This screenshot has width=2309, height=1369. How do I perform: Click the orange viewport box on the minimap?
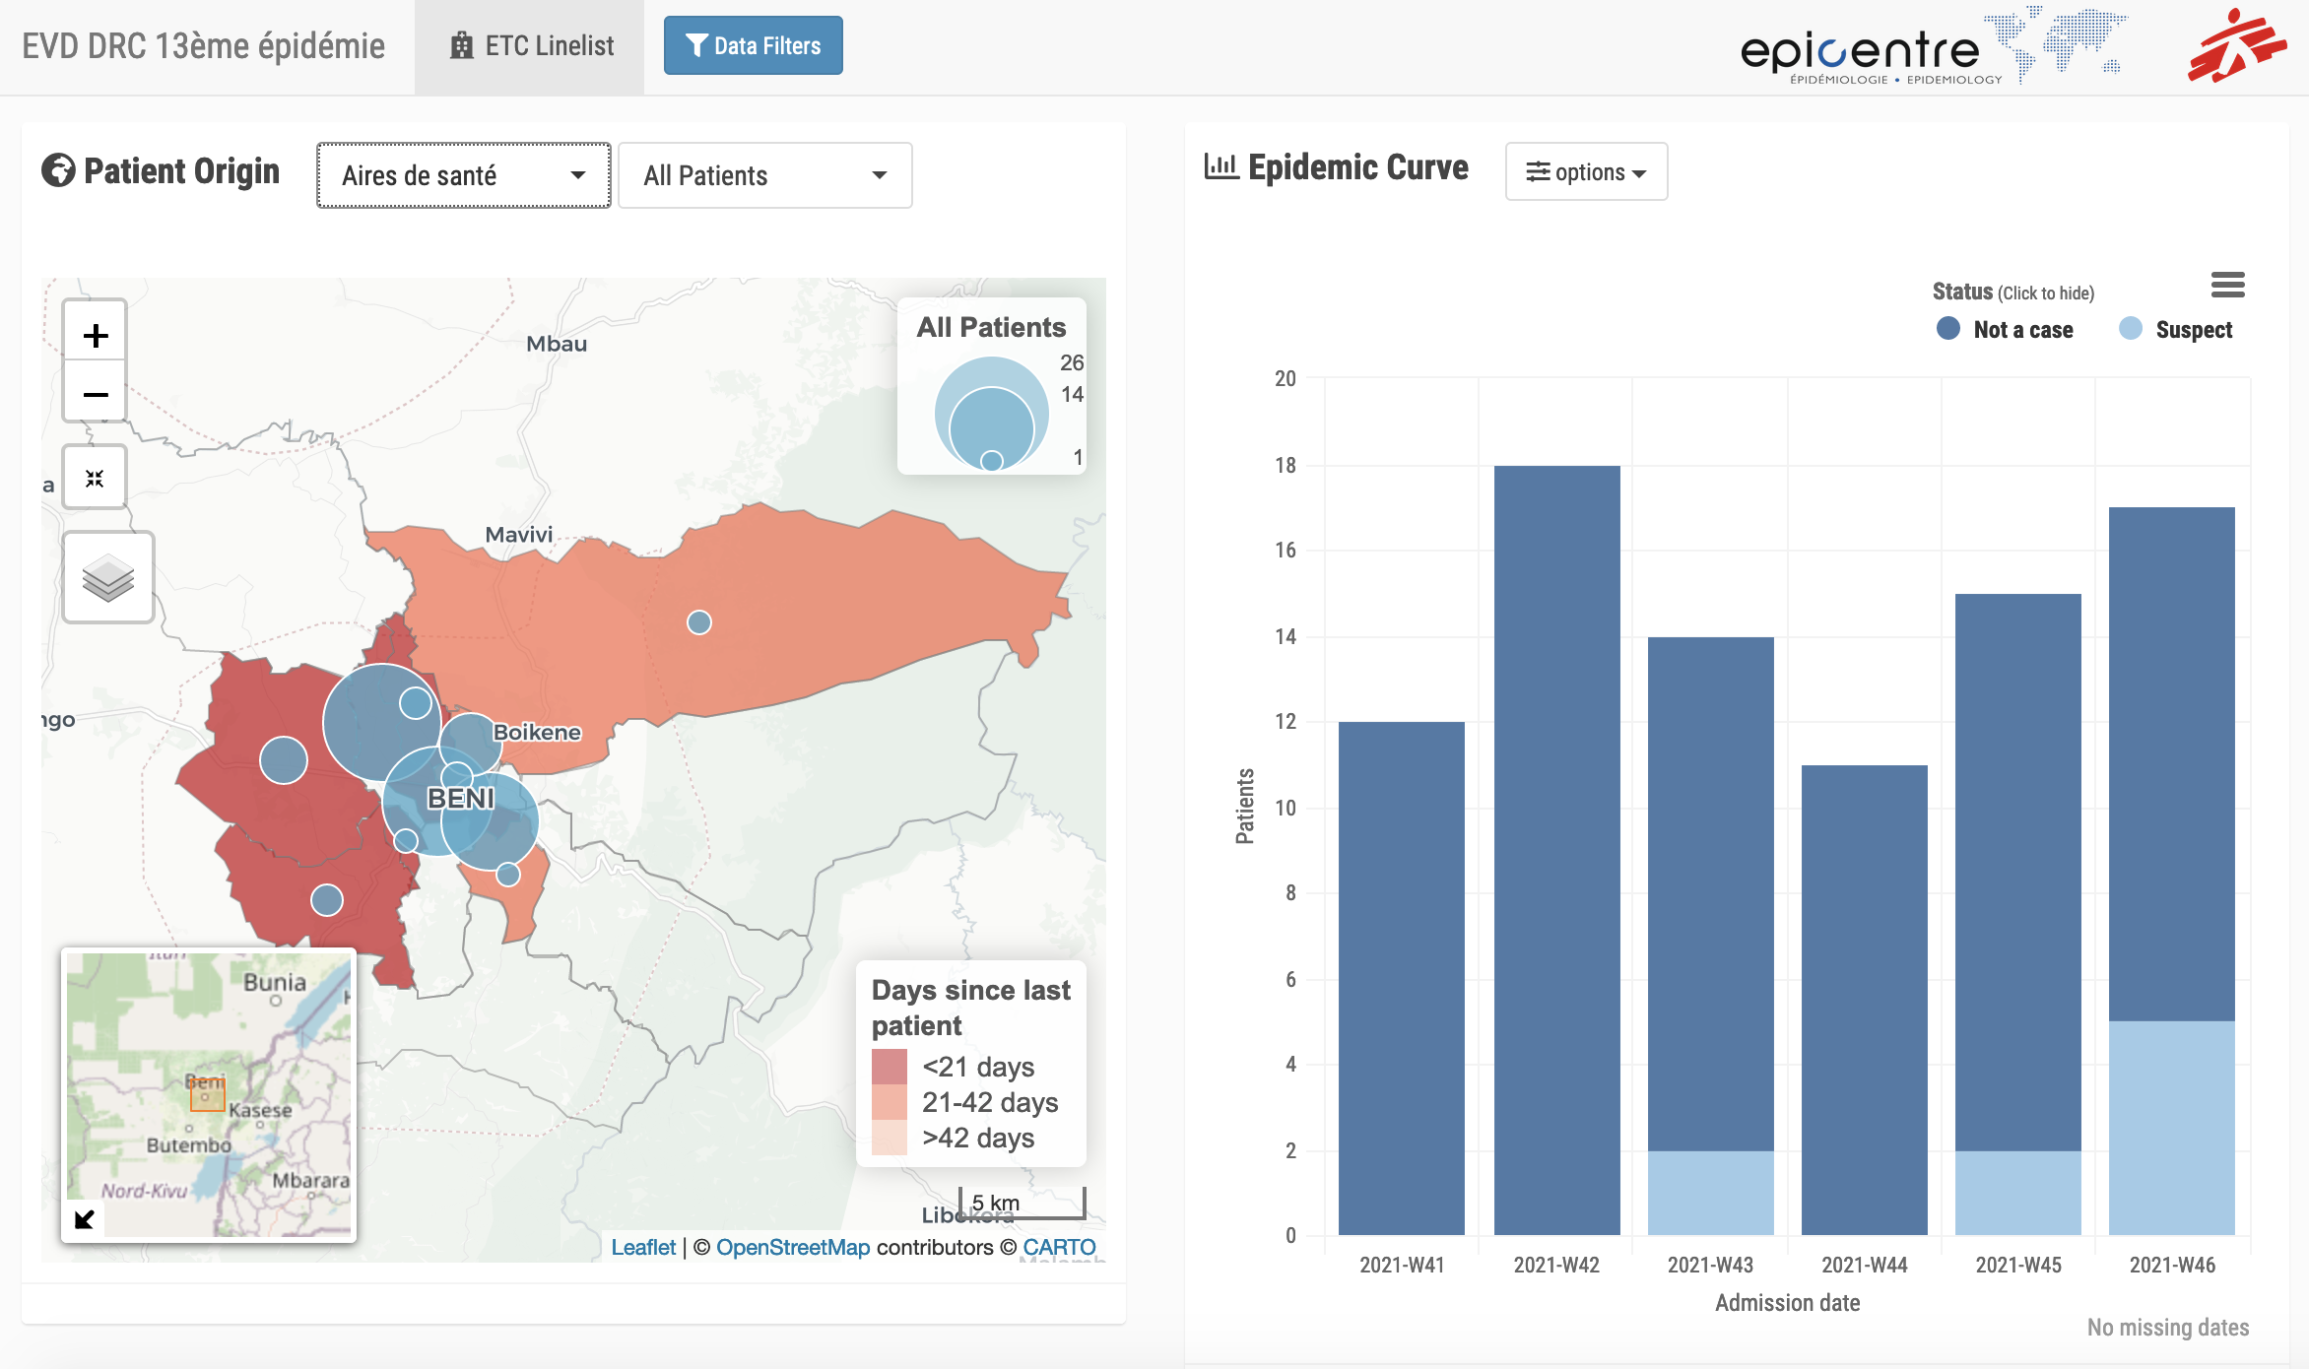point(208,1094)
